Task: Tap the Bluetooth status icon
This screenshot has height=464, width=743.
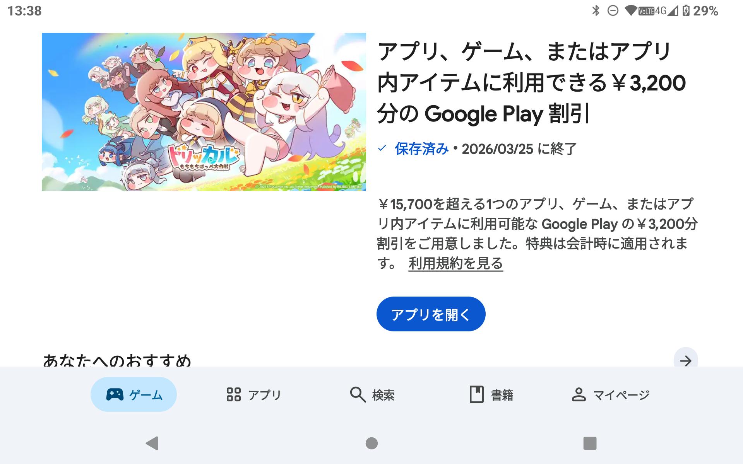Action: (x=596, y=10)
